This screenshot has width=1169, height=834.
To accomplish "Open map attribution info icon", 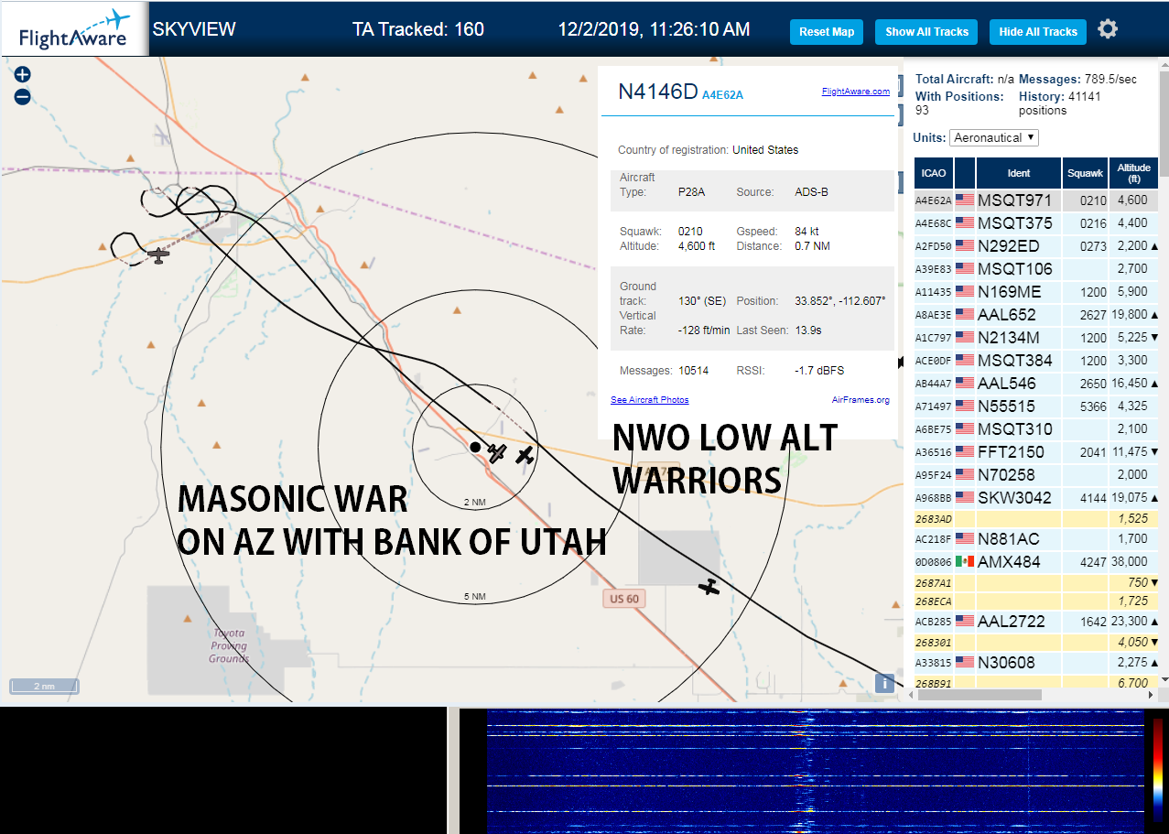I will click(x=884, y=683).
